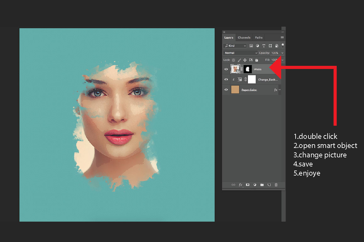The width and height of the screenshot is (364, 242).
Task: Toggle visibility of Change_Back layer
Action: click(x=226, y=80)
